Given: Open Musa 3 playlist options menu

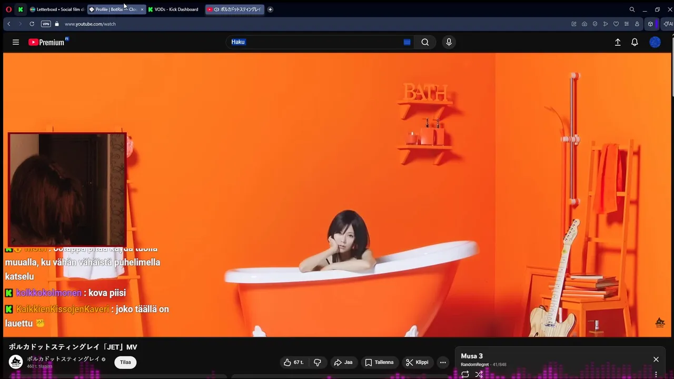Looking at the screenshot, I should pos(656,374).
